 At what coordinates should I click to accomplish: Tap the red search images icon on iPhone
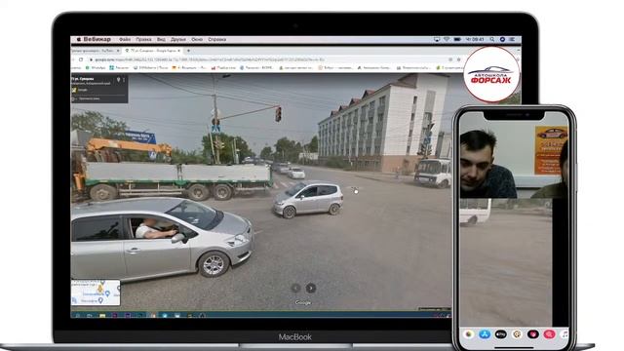point(550,334)
